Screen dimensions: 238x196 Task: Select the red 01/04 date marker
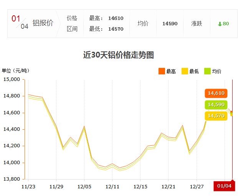click(224, 186)
